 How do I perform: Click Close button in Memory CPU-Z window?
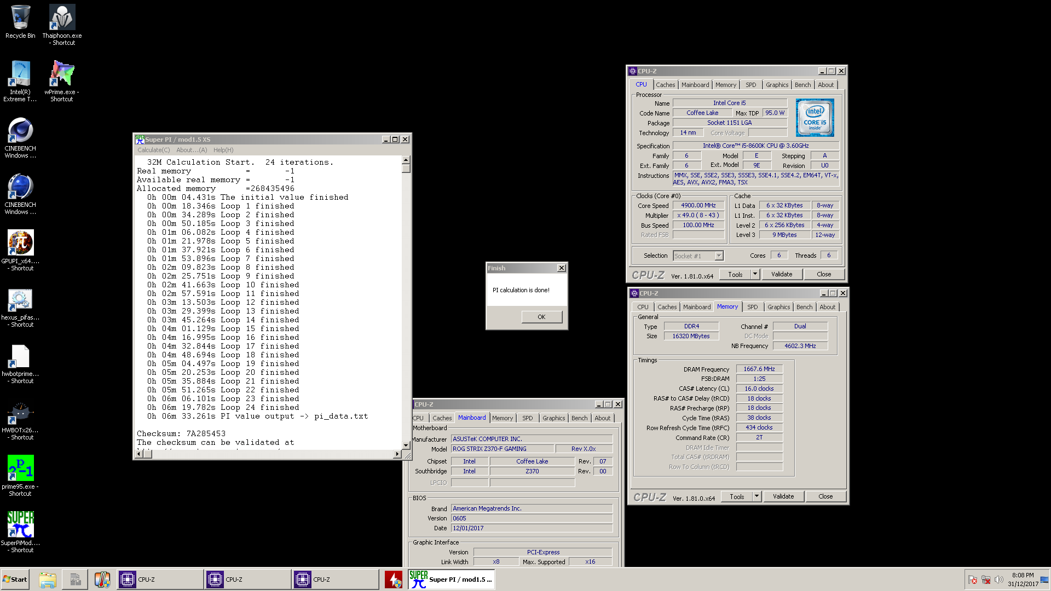click(825, 496)
